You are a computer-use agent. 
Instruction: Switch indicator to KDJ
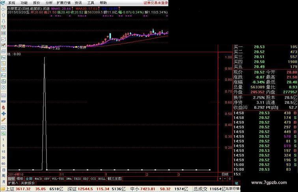86,179
